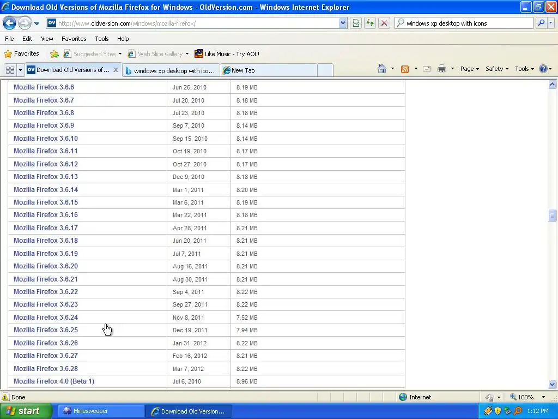The height and width of the screenshot is (419, 558).
Task: Click the Internet security zone indicator
Action: pos(415,397)
